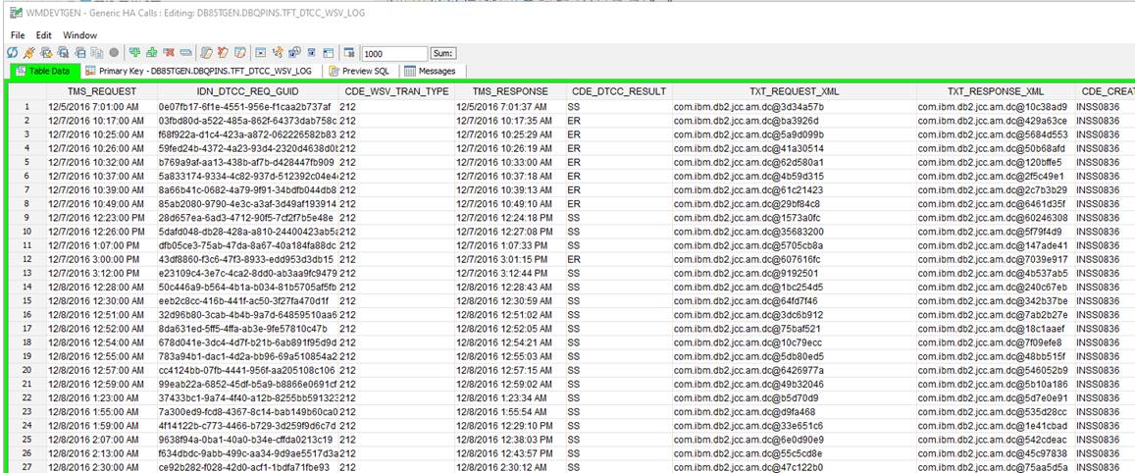This screenshot has width=1135, height=473.
Task: Switch to the Preview SQL tab
Action: (x=358, y=72)
